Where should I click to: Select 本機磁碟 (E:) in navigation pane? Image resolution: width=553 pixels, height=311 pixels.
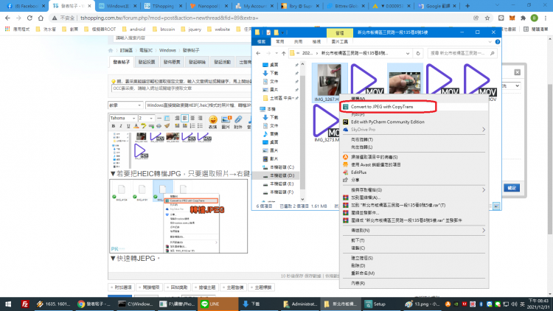click(281, 184)
